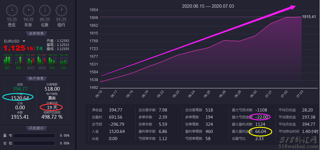Screen dimensions: 320x150
Task: Select the H1 timeframe signal bars
Action: click(52, 60)
